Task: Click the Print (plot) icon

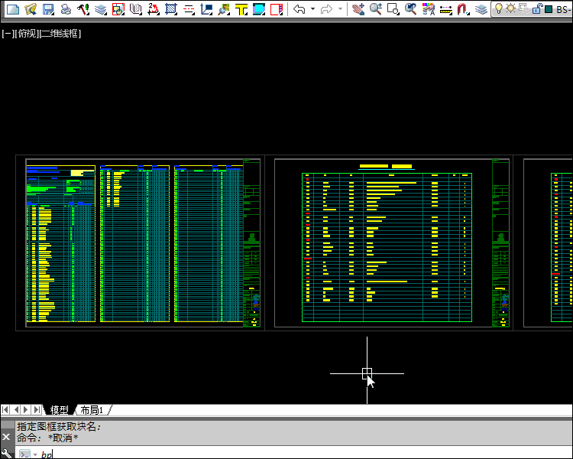Action: pyautogui.click(x=66, y=9)
